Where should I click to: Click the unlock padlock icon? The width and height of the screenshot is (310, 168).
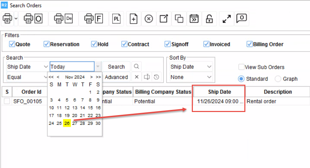pyautogui.click(x=209, y=19)
